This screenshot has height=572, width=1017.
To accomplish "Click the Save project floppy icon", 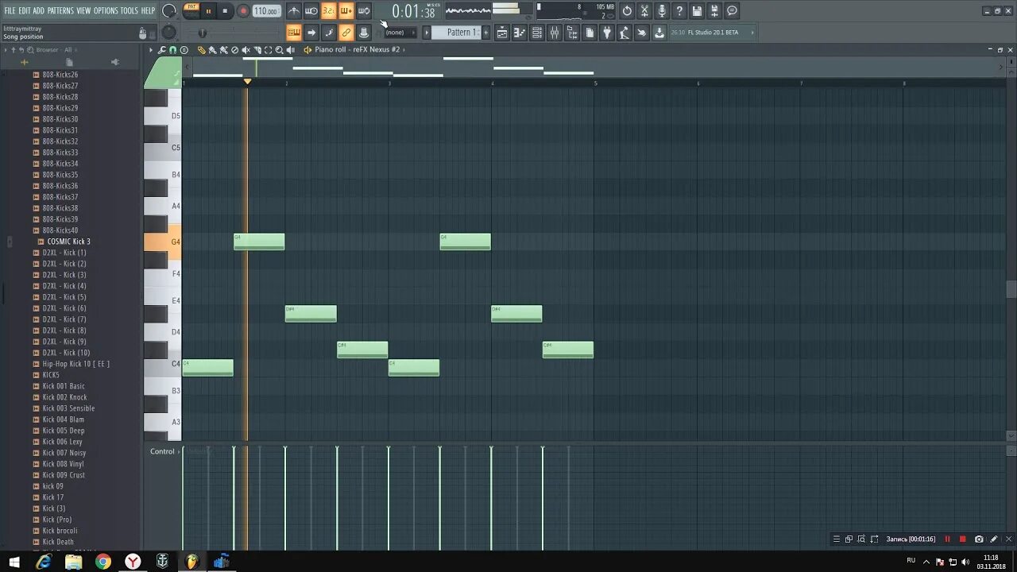I will pyautogui.click(x=698, y=11).
